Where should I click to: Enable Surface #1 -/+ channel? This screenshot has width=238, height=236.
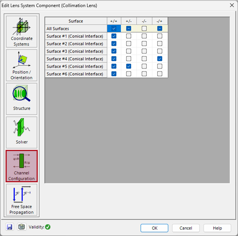click(160, 36)
